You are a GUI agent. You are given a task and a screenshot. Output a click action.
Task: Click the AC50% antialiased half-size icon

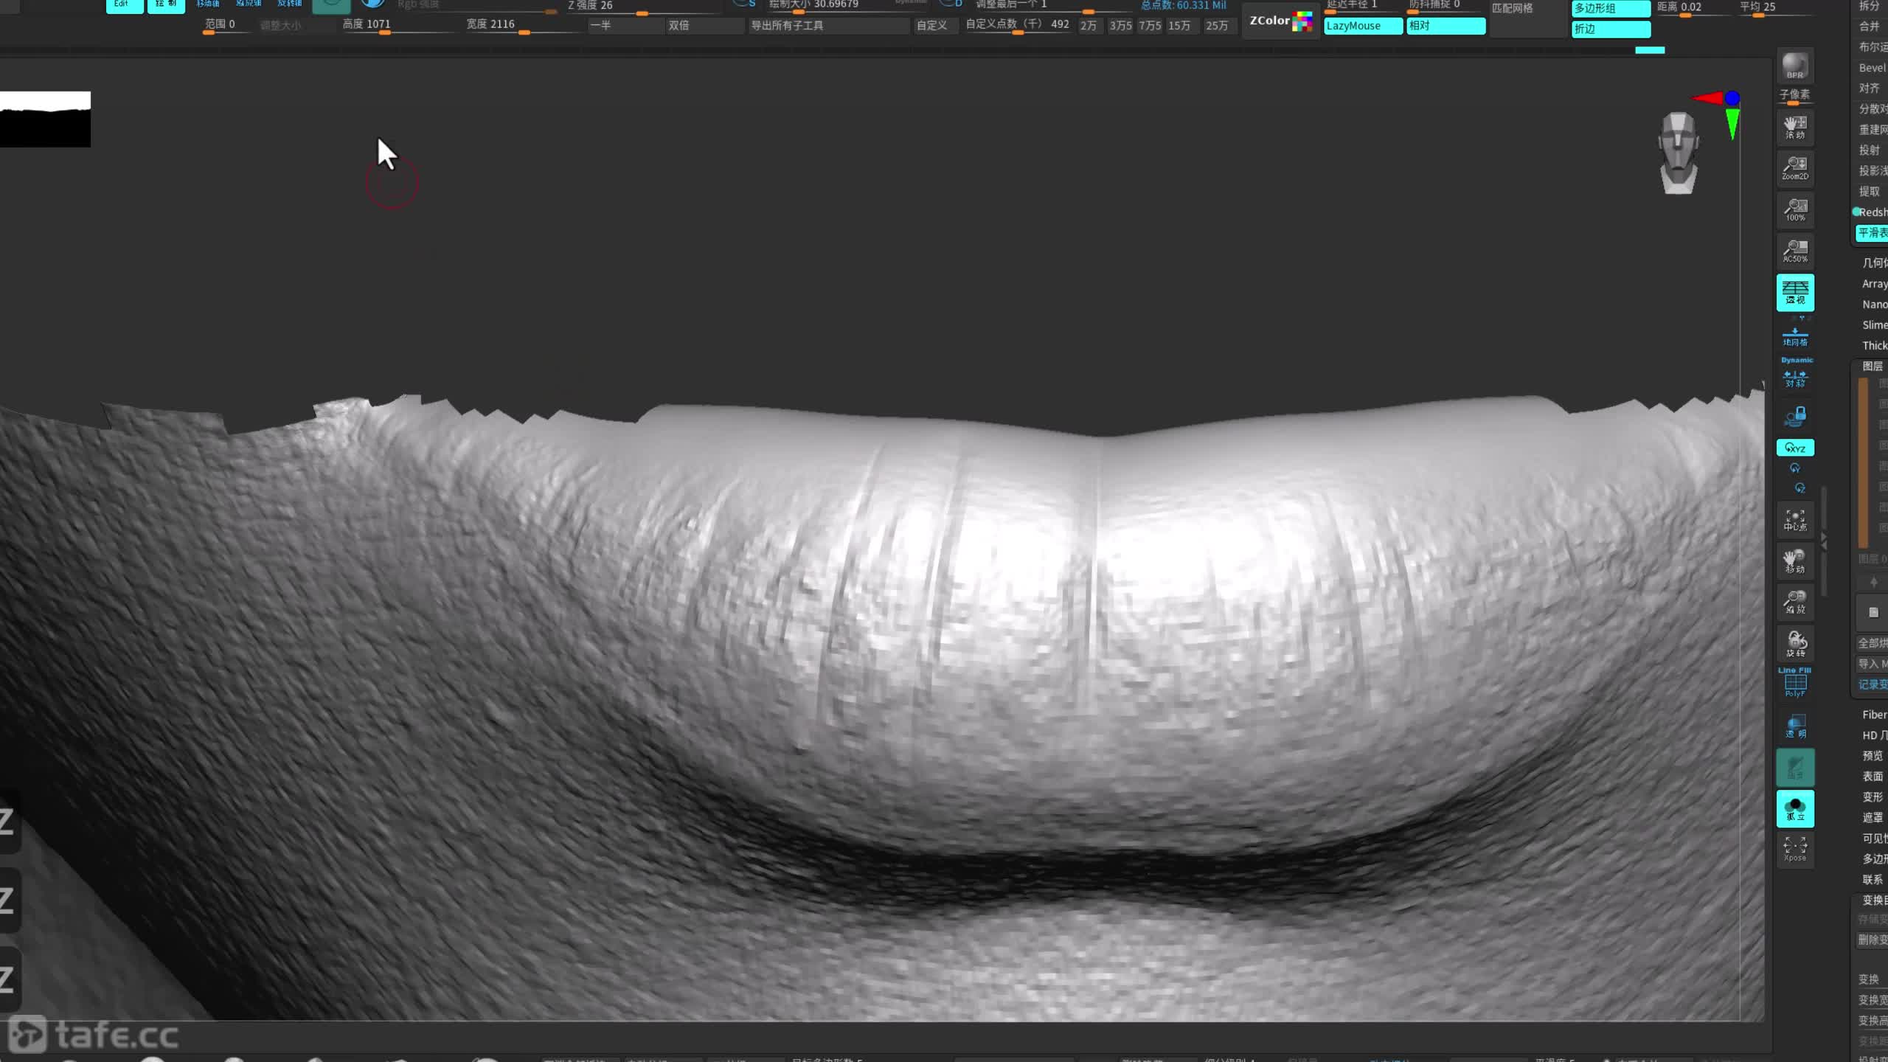click(x=1794, y=251)
